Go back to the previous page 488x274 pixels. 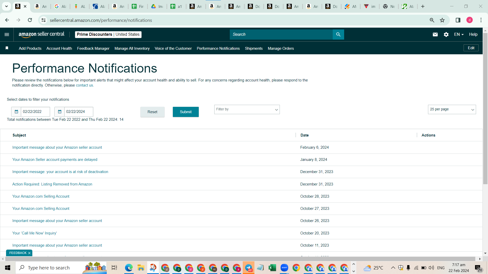(7, 20)
